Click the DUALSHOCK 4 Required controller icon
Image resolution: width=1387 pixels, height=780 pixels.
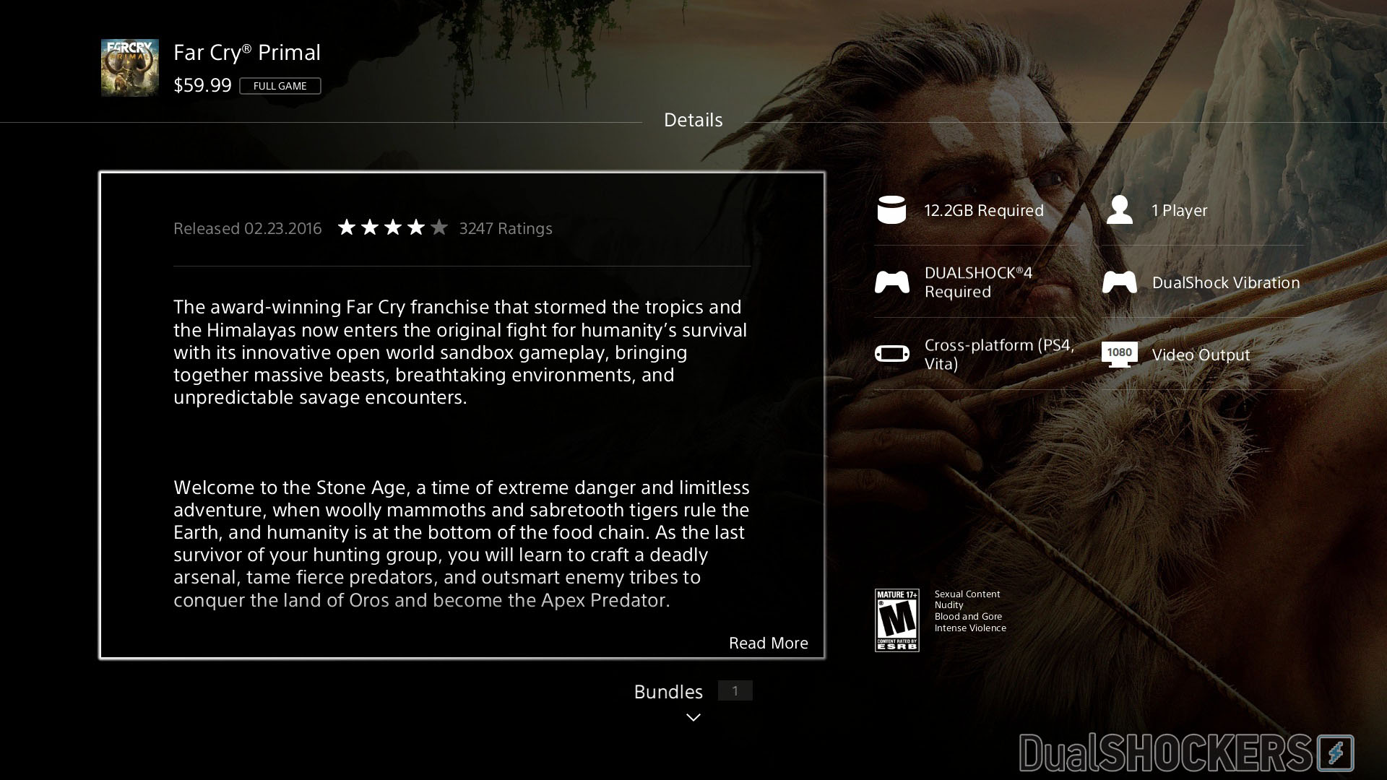click(x=892, y=282)
